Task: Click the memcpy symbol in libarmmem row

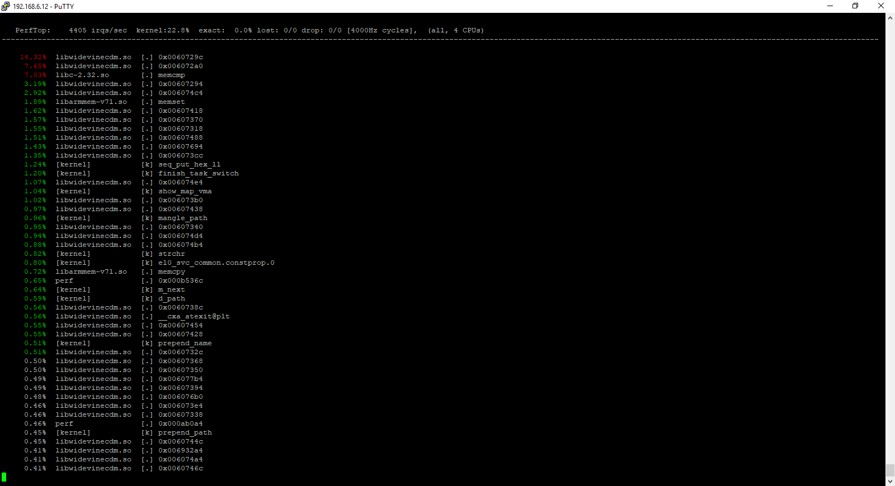Action: (171, 271)
